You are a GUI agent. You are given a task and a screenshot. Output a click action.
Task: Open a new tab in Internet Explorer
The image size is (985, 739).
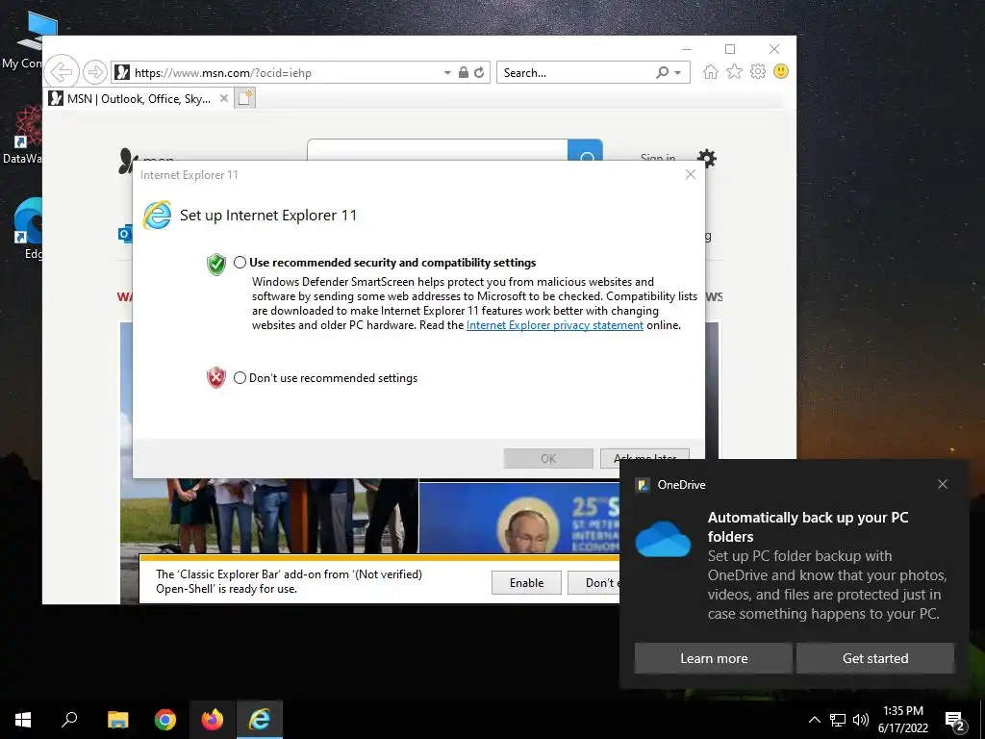coord(244,98)
